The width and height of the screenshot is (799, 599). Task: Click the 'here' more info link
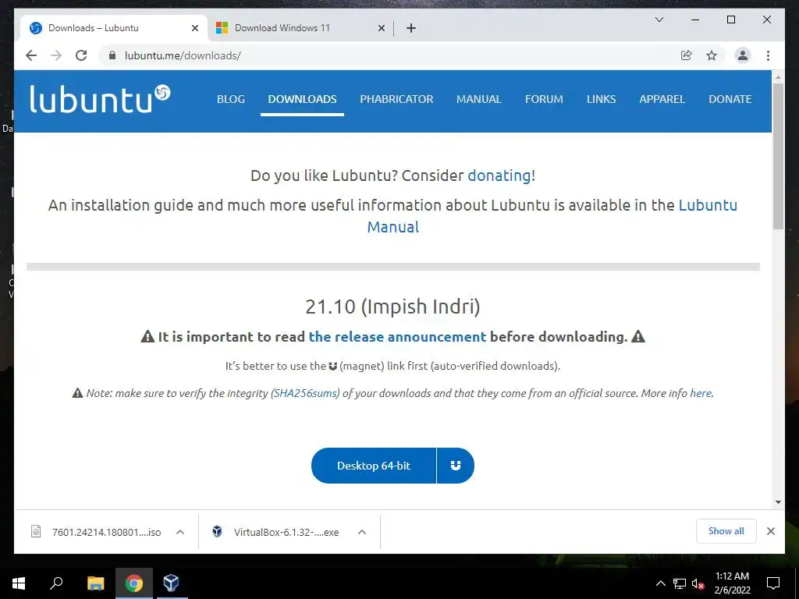tap(701, 393)
